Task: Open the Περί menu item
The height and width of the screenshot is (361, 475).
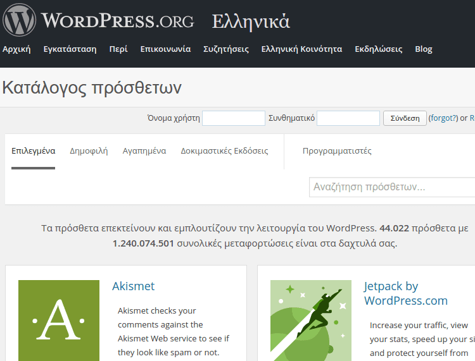Action: [x=118, y=49]
